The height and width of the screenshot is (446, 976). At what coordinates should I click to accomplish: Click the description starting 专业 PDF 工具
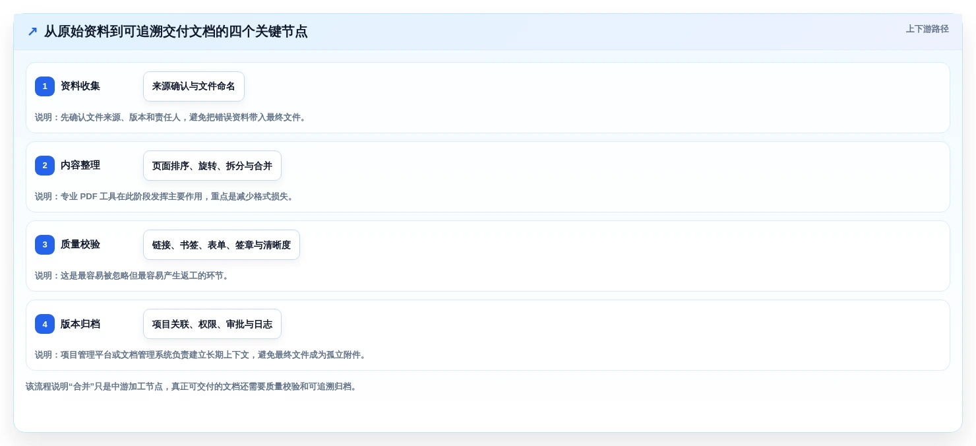[165, 197]
